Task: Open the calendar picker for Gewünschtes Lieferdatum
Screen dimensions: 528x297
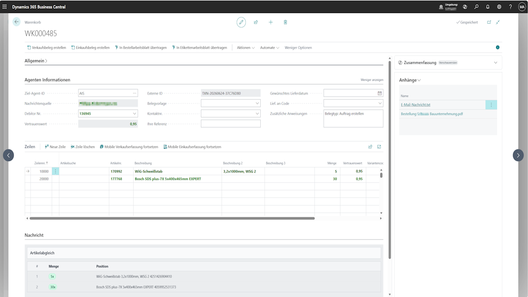Action: [380, 93]
